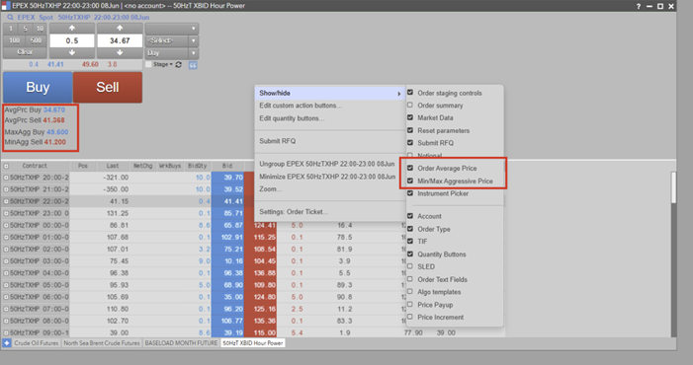
Task: Expand the contract column header plus icon
Action: coord(6,166)
